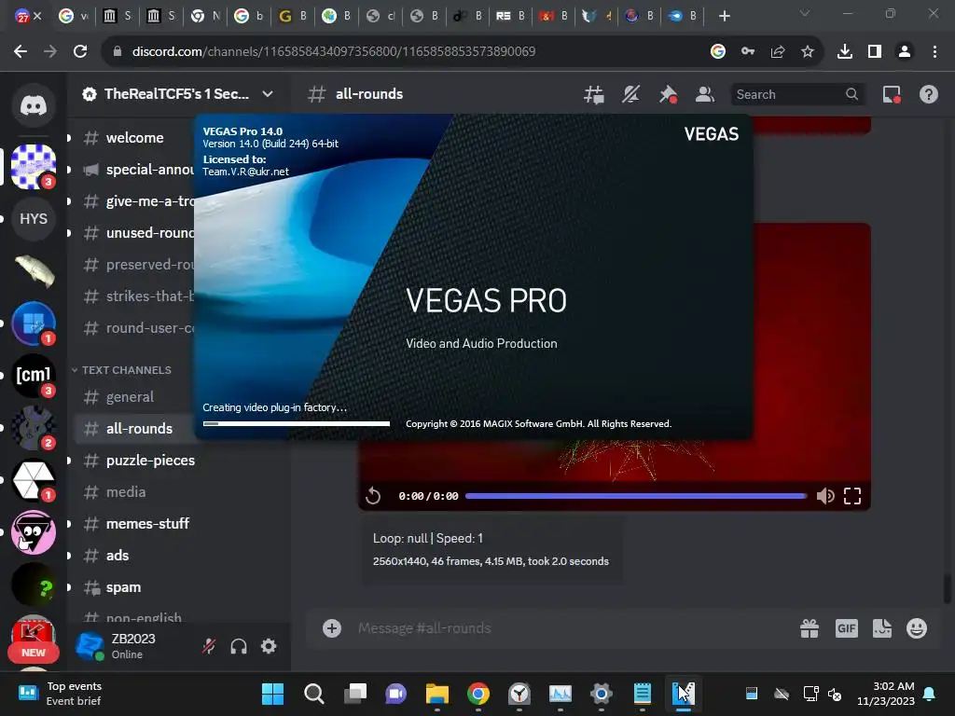Open Windows taskbar search
Screen dimensions: 955x716
pos(314,694)
